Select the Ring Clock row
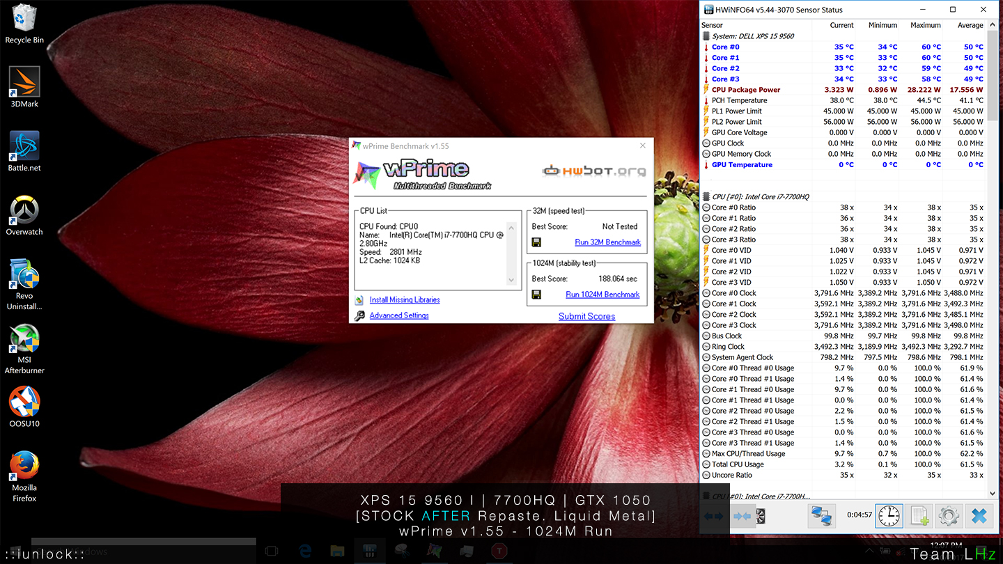The height and width of the screenshot is (564, 1003). click(x=843, y=347)
